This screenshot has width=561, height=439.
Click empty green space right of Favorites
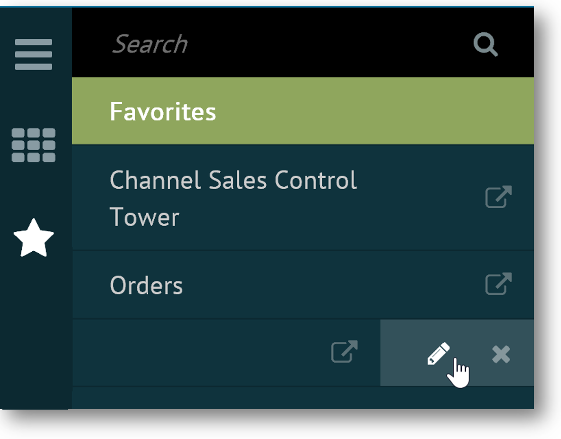coord(370,111)
